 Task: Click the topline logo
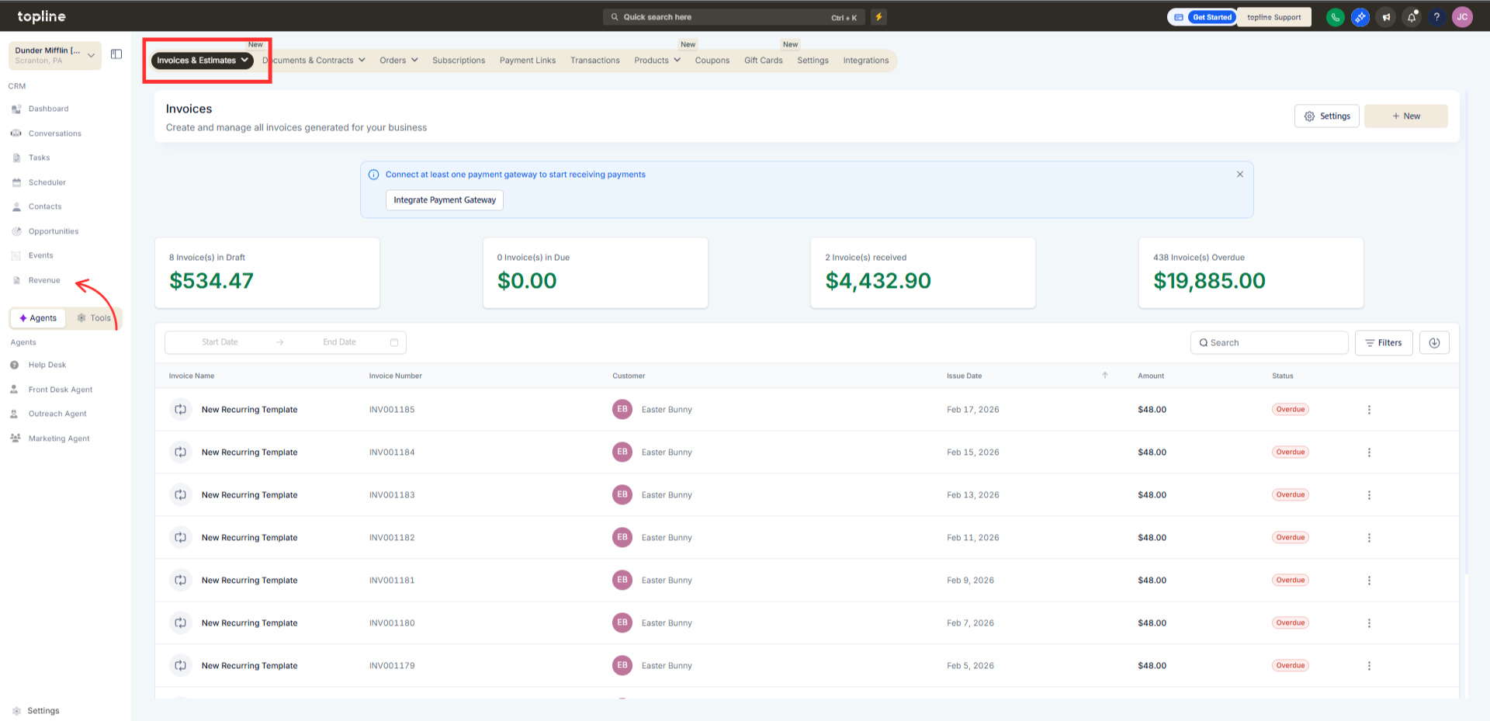click(42, 16)
